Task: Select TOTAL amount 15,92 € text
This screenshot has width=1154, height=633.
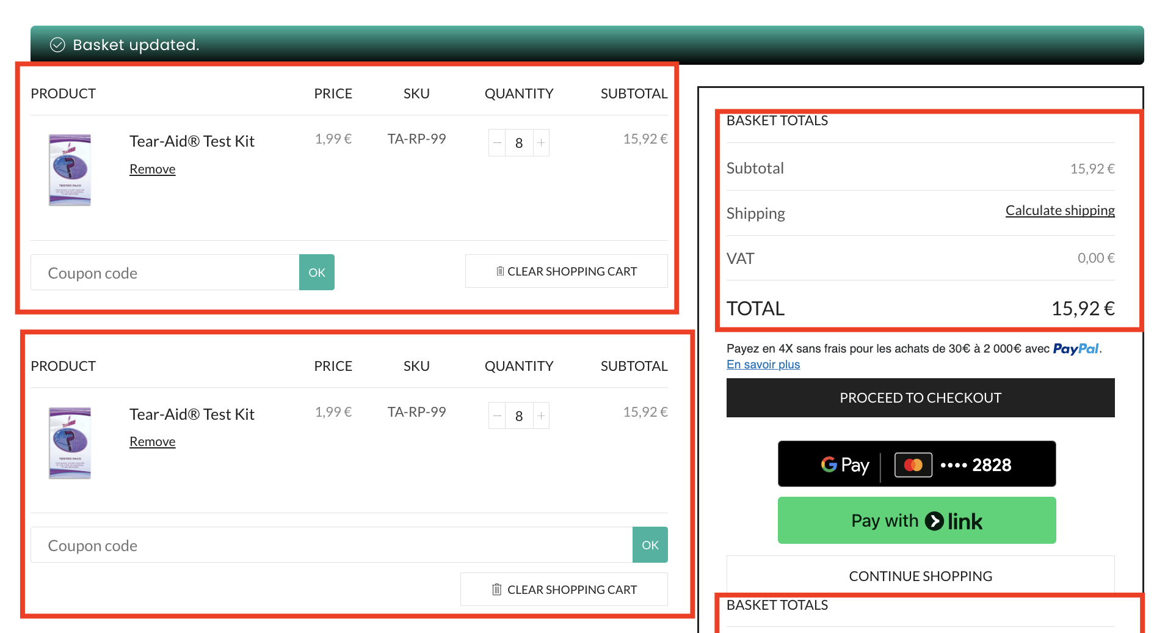Action: tap(1083, 309)
